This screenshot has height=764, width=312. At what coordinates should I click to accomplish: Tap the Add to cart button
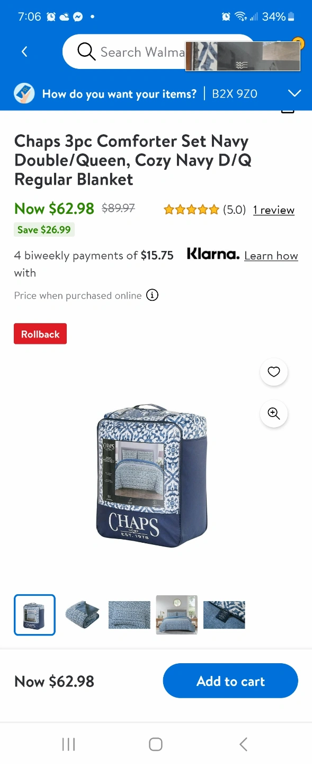pos(230,681)
